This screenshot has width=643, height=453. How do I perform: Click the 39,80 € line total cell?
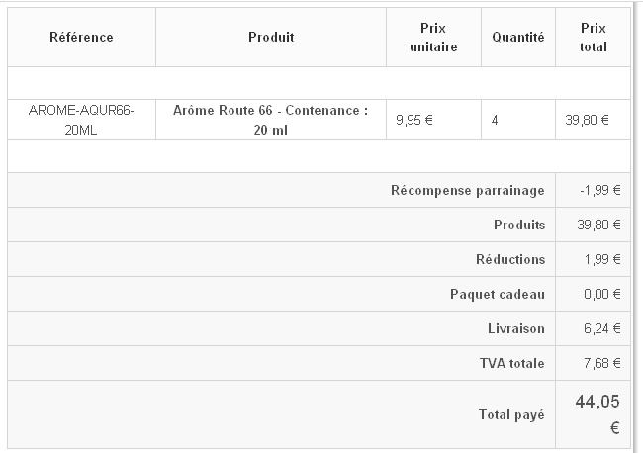tap(587, 120)
